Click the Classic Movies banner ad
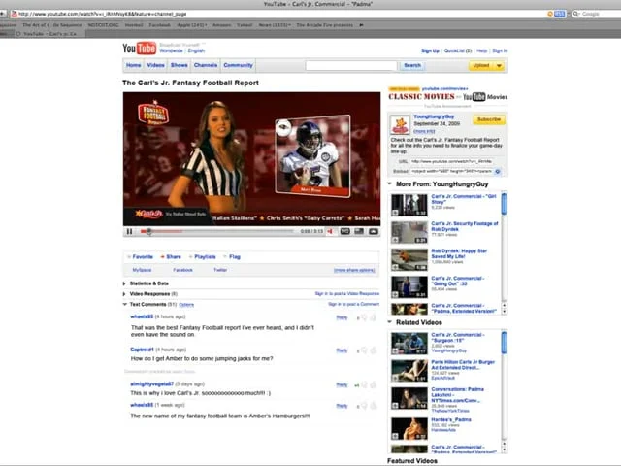Screen dimensions: 621x466 click(448, 95)
